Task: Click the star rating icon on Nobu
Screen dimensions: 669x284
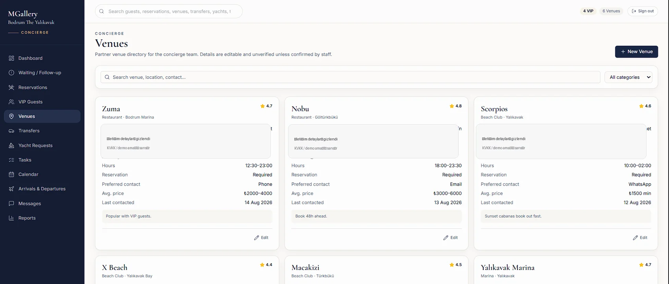Action: [x=452, y=106]
